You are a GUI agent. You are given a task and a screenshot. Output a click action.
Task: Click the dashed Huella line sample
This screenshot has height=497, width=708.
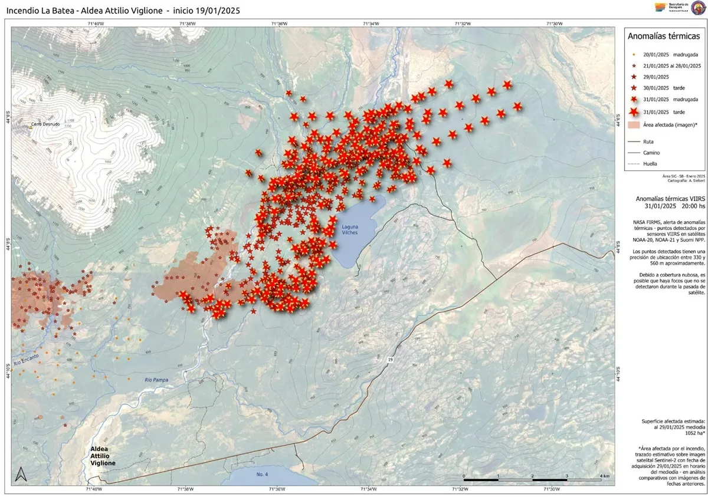point(634,163)
